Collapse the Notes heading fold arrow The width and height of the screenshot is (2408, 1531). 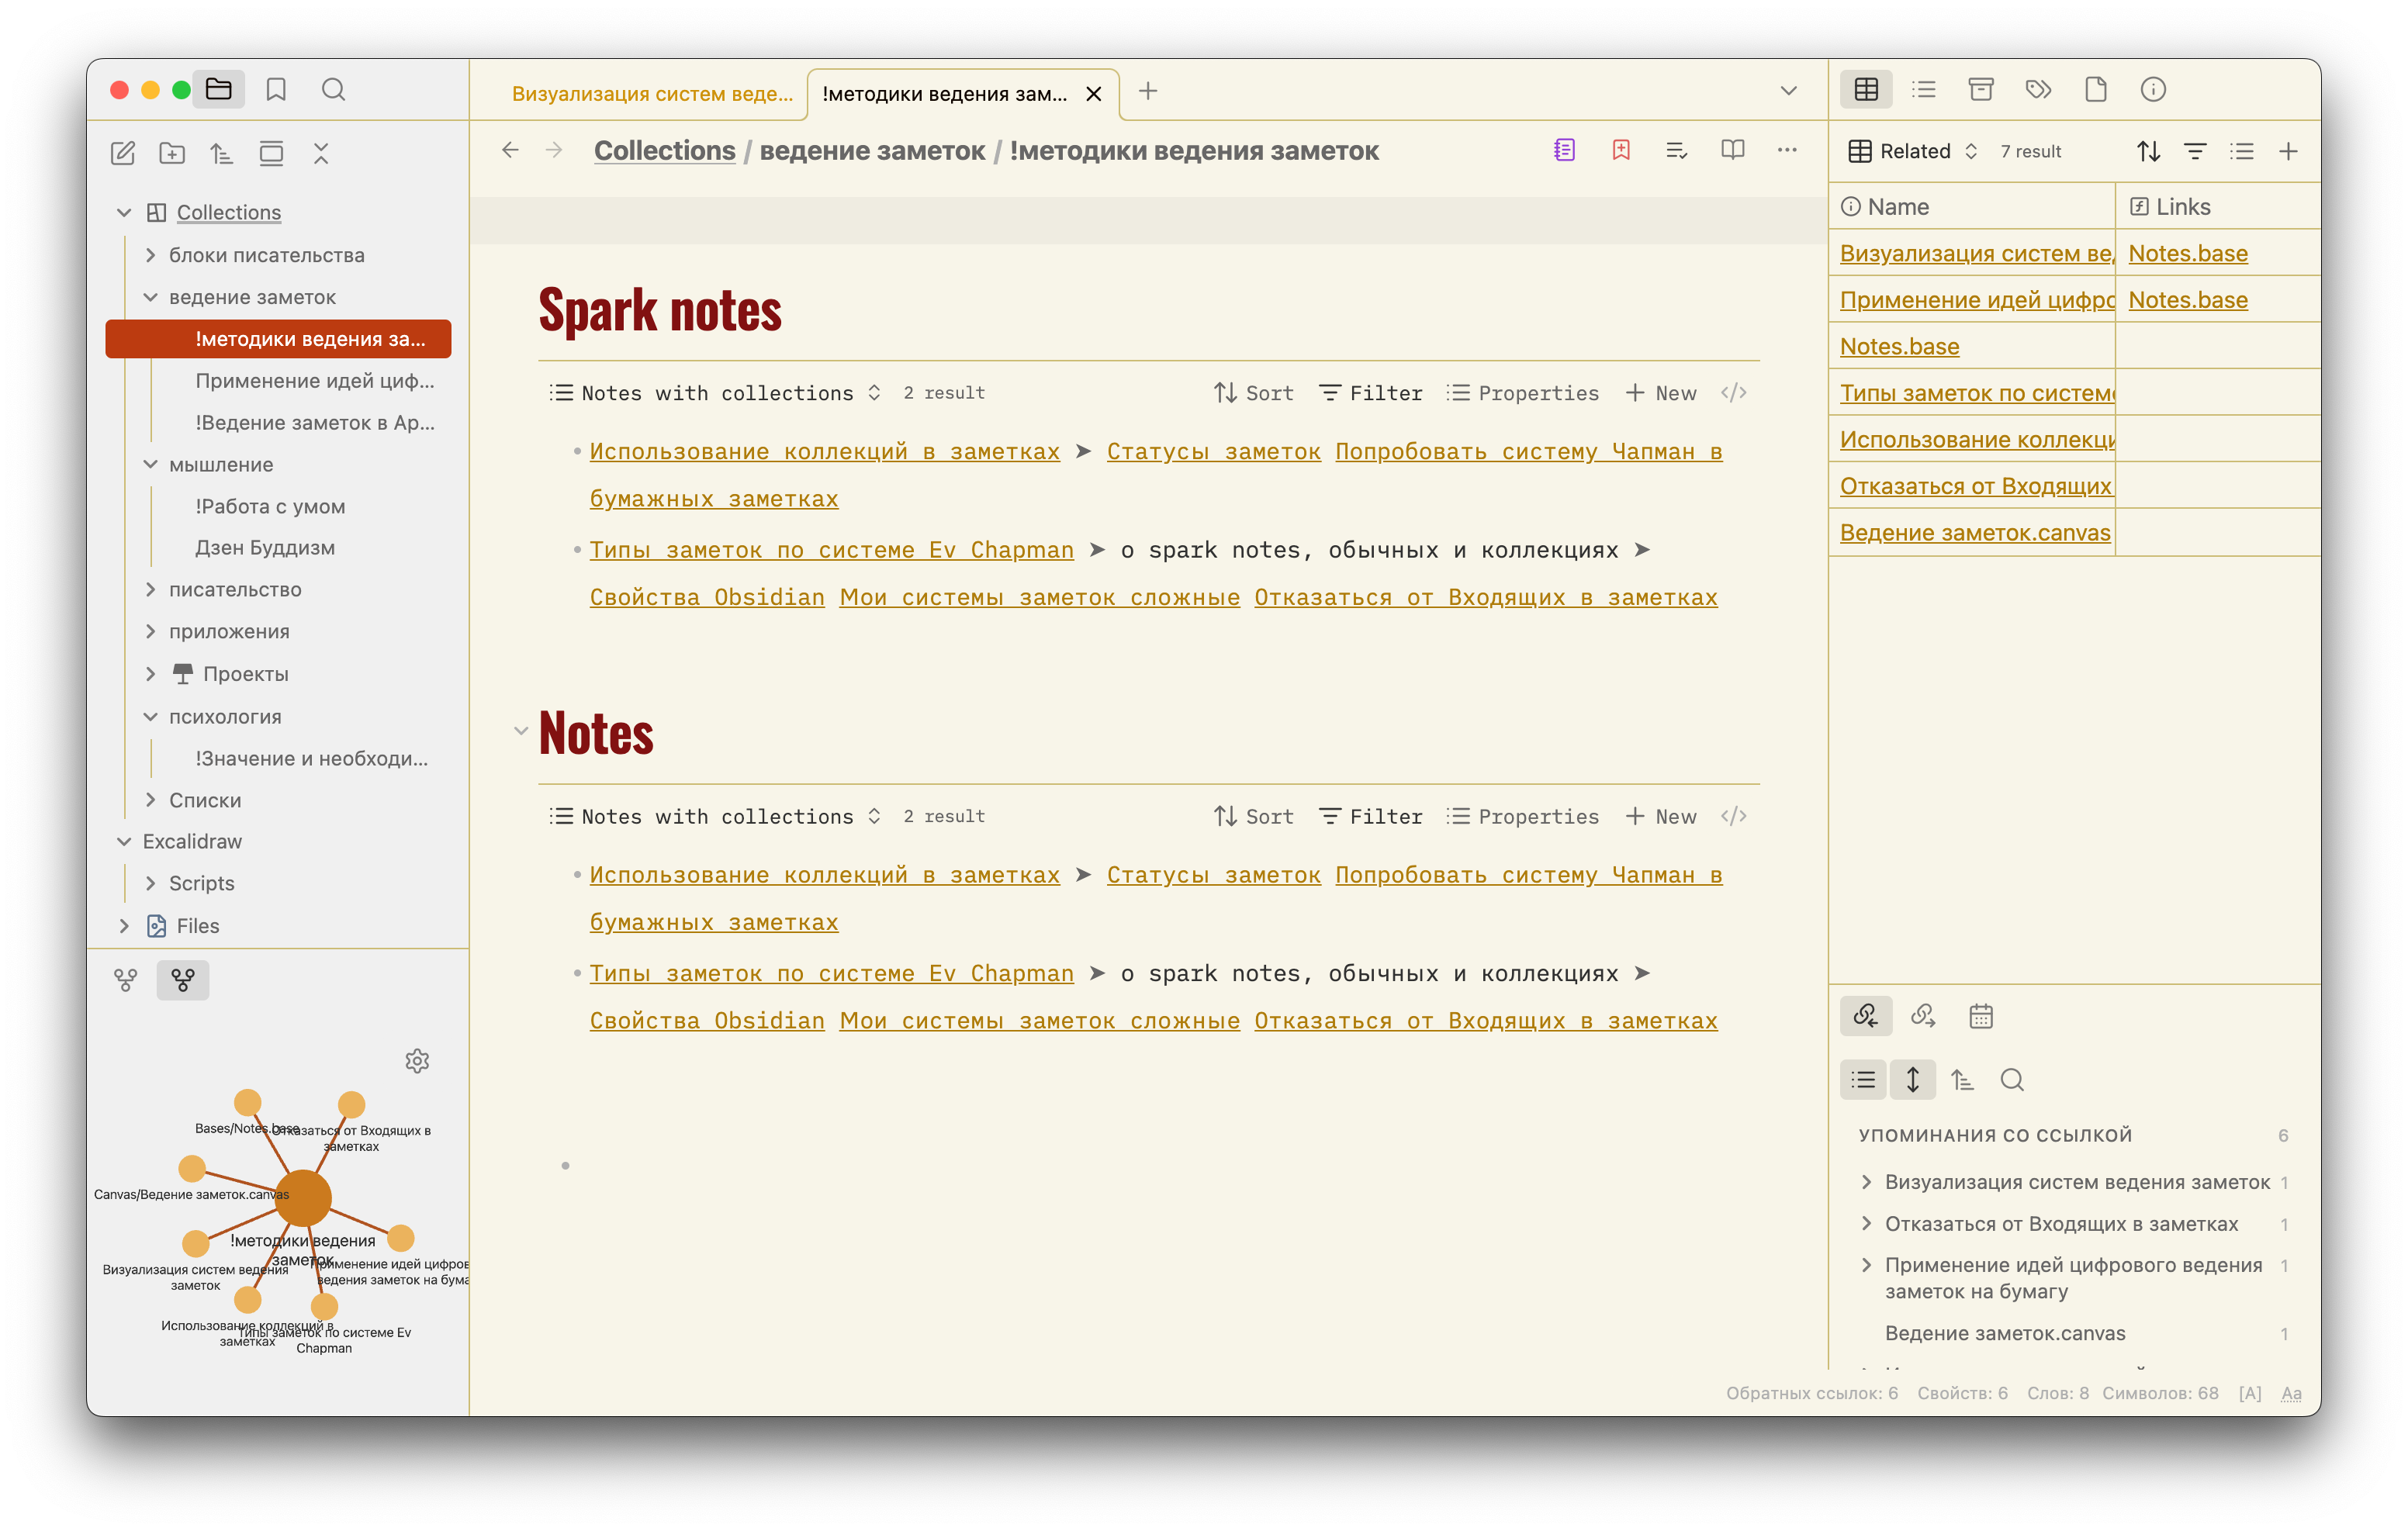tap(520, 731)
